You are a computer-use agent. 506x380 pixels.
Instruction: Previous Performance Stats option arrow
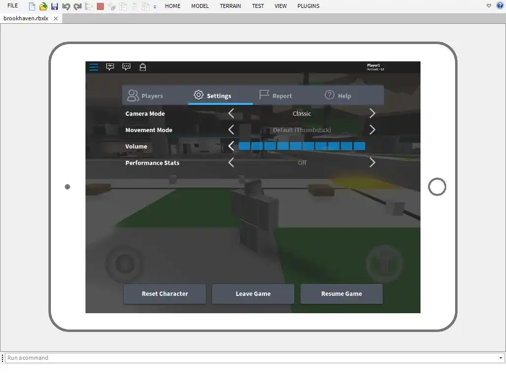pyautogui.click(x=231, y=162)
